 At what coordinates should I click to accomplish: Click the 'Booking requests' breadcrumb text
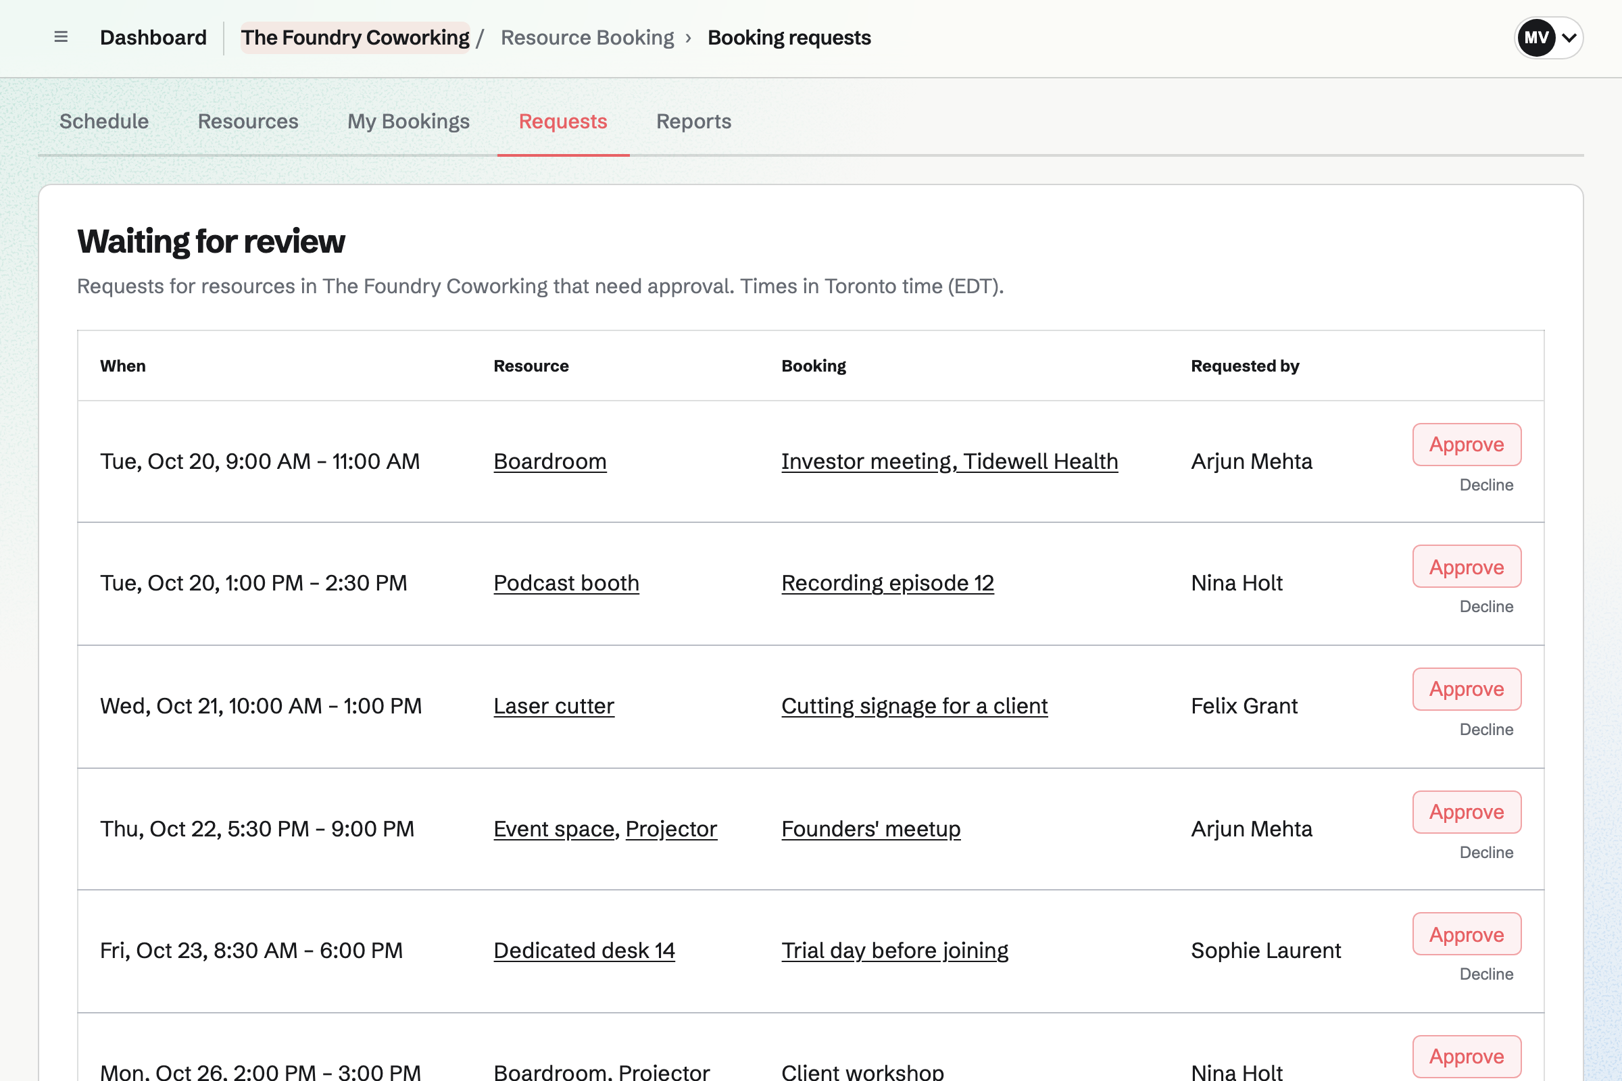(x=789, y=37)
